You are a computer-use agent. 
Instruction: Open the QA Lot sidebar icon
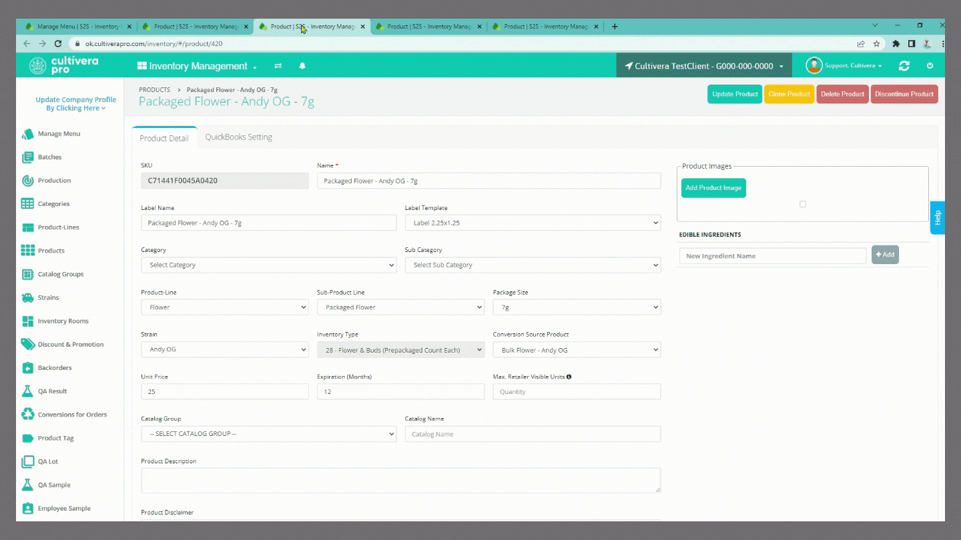[x=27, y=461]
